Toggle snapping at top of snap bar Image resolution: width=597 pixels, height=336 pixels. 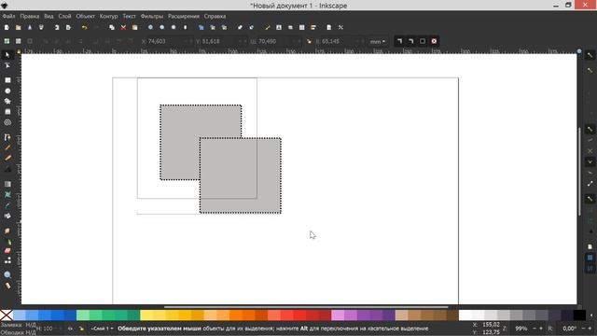pos(590,55)
